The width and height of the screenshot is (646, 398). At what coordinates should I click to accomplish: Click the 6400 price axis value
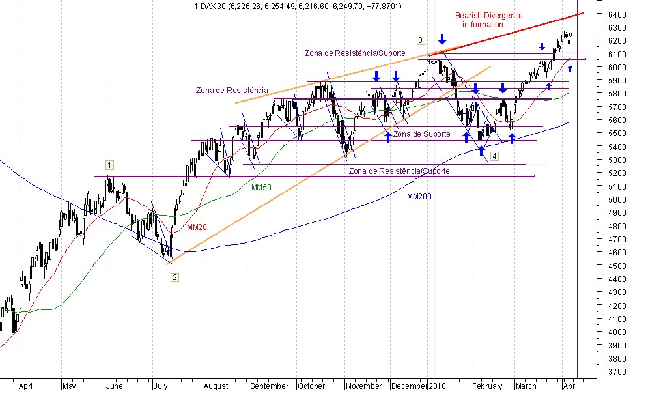617,14
